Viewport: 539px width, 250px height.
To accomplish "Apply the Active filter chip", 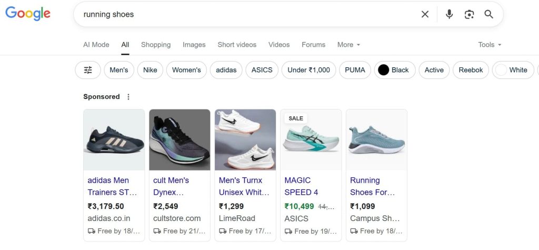I will click(434, 70).
